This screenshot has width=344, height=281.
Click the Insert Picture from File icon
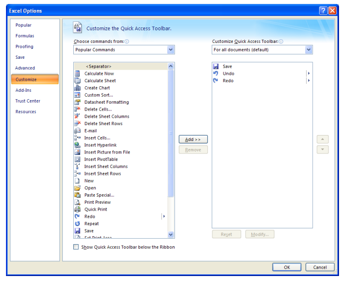[77, 152]
